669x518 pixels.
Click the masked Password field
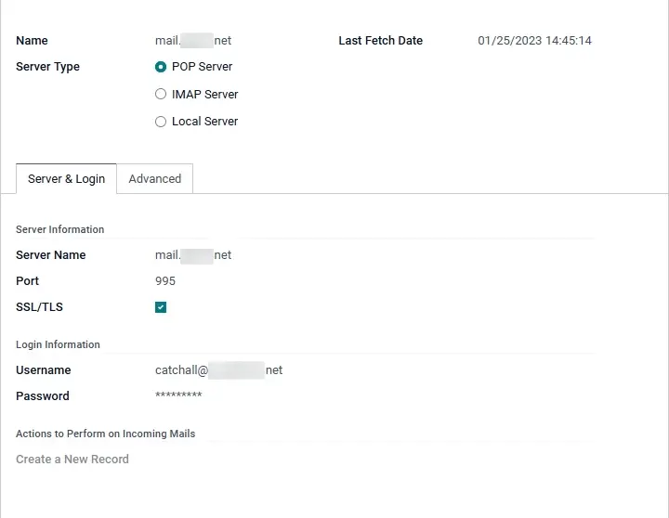pyautogui.click(x=178, y=396)
